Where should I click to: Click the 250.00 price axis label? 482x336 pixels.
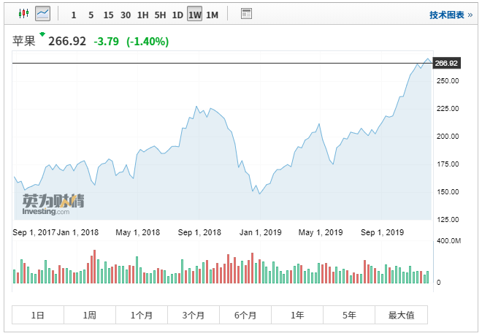coord(448,81)
